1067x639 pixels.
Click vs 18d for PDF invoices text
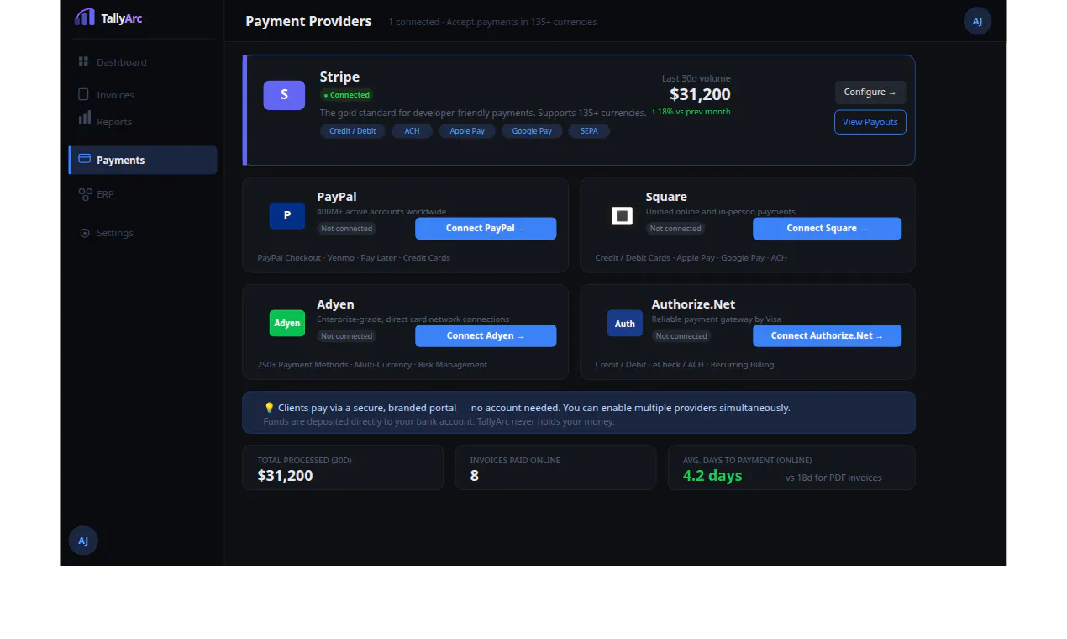click(833, 478)
